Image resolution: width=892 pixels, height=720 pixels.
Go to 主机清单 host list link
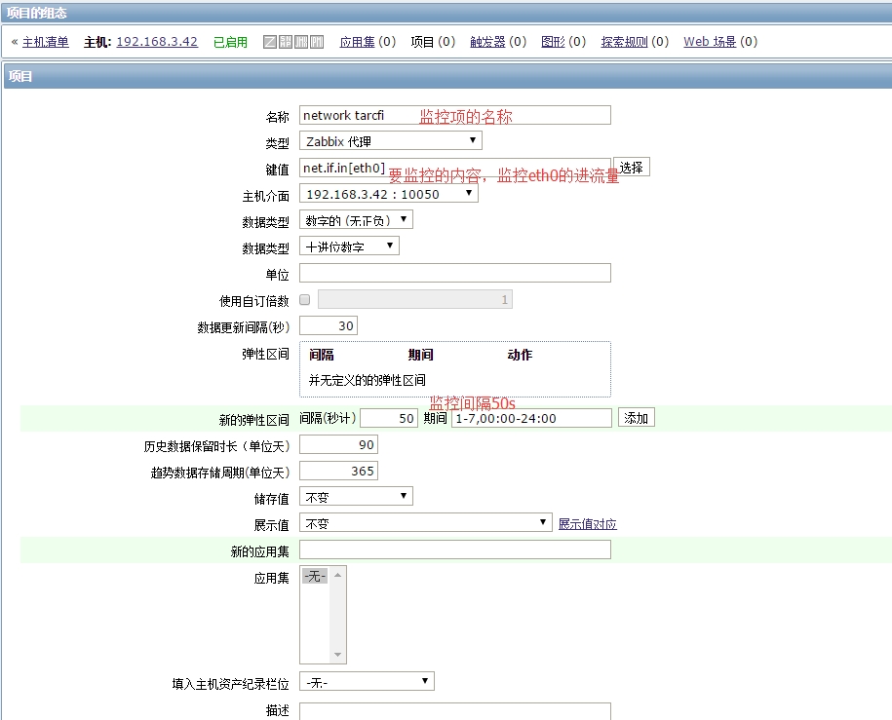[x=46, y=42]
